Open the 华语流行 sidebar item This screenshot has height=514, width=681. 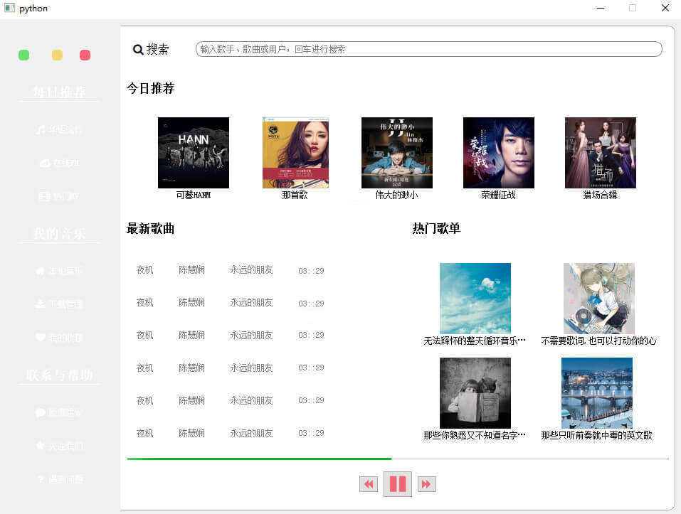point(59,129)
